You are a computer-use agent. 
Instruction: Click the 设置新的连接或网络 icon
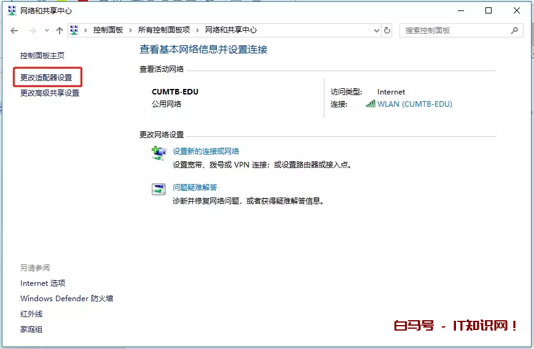[x=159, y=153]
